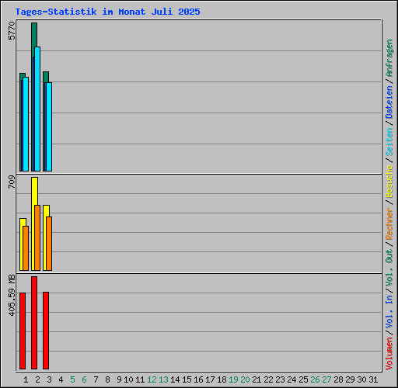
Task: Click the red Volumen bar for day 1
Action: [23, 331]
